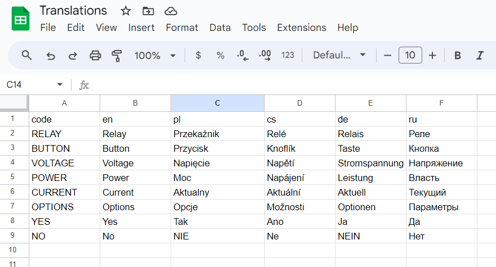This screenshot has width=496, height=267.
Task: Select column E header
Action: tap(370, 103)
